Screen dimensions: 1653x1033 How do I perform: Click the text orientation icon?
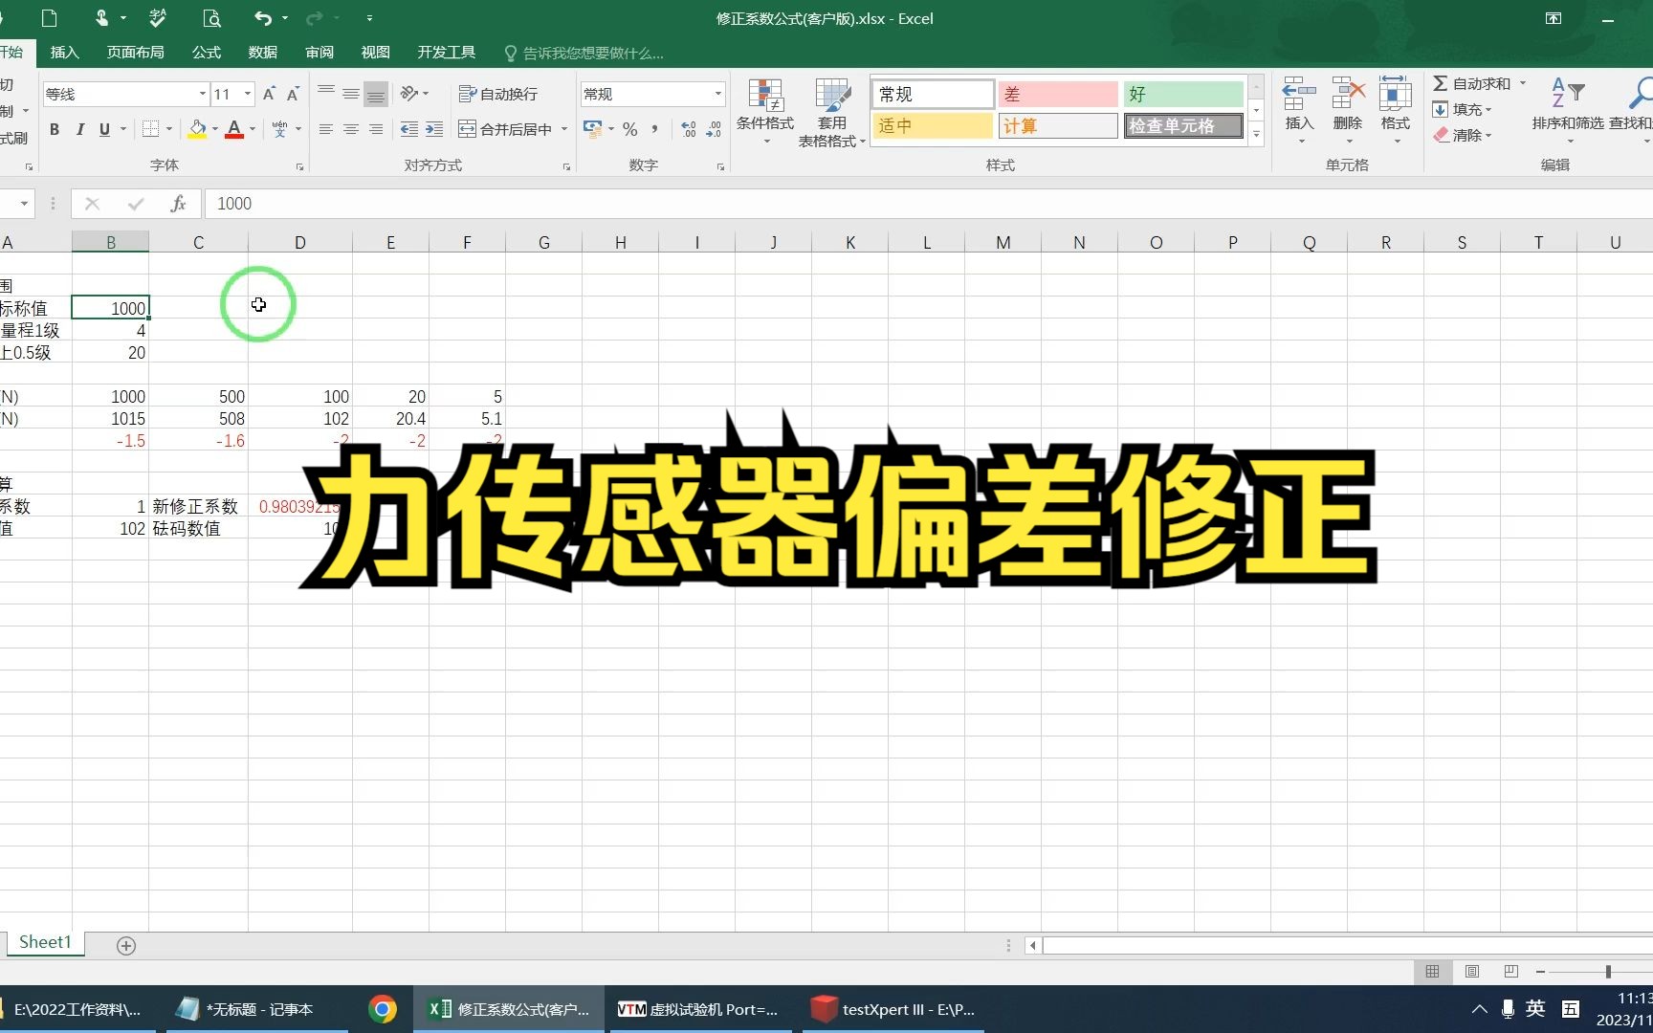pos(409,93)
